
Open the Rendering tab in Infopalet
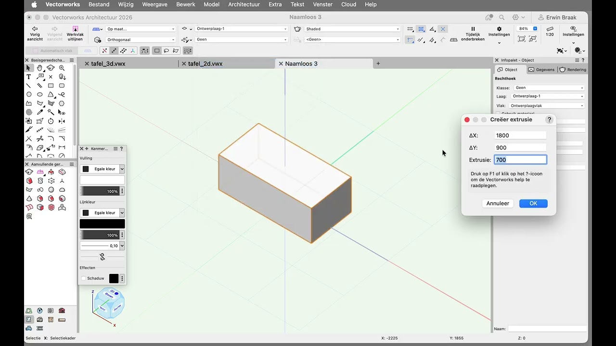(573, 70)
